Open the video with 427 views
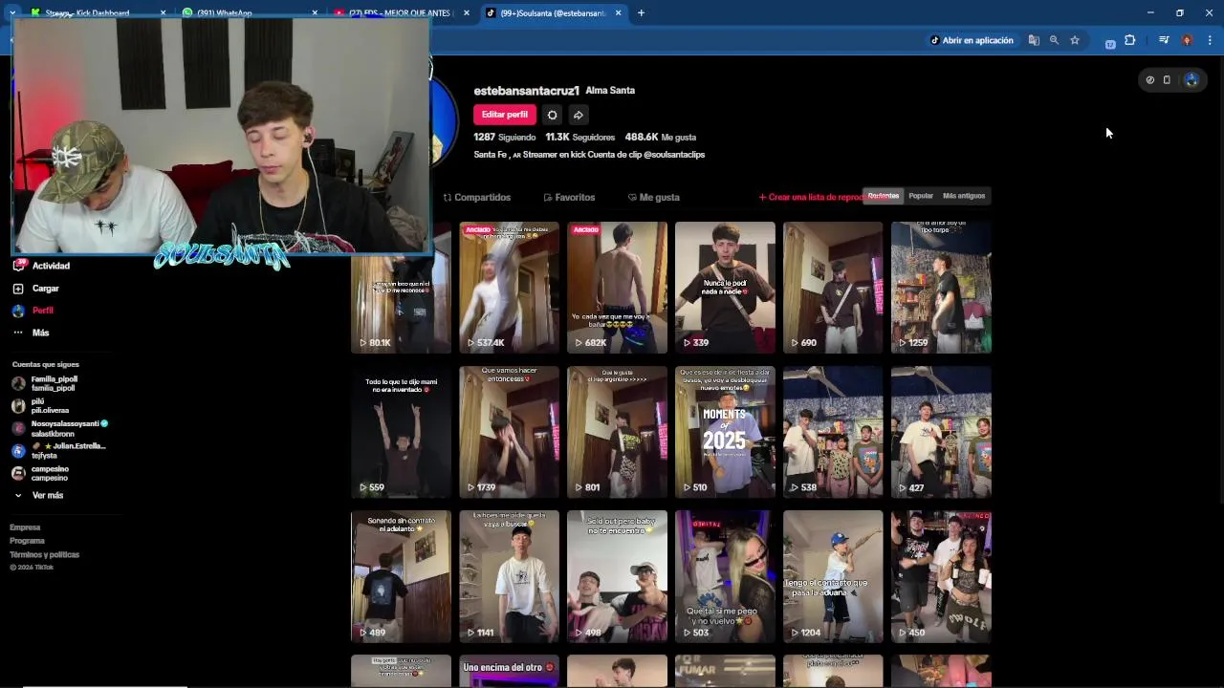 tap(941, 432)
